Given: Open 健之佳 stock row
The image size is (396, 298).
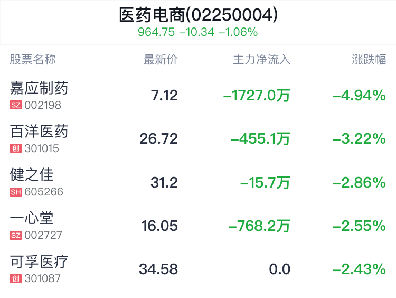Looking at the screenshot, I should click(198, 182).
